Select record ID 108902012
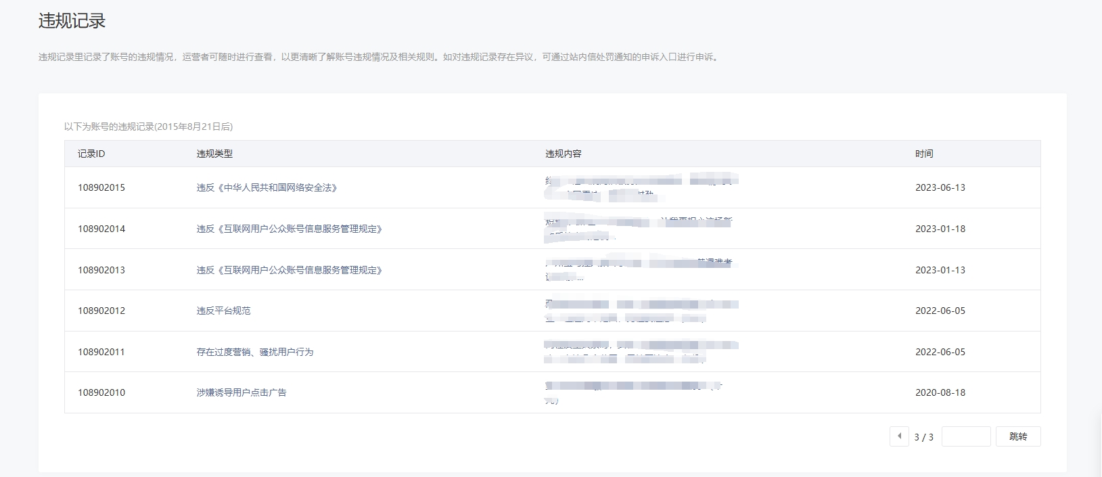 [x=101, y=311]
